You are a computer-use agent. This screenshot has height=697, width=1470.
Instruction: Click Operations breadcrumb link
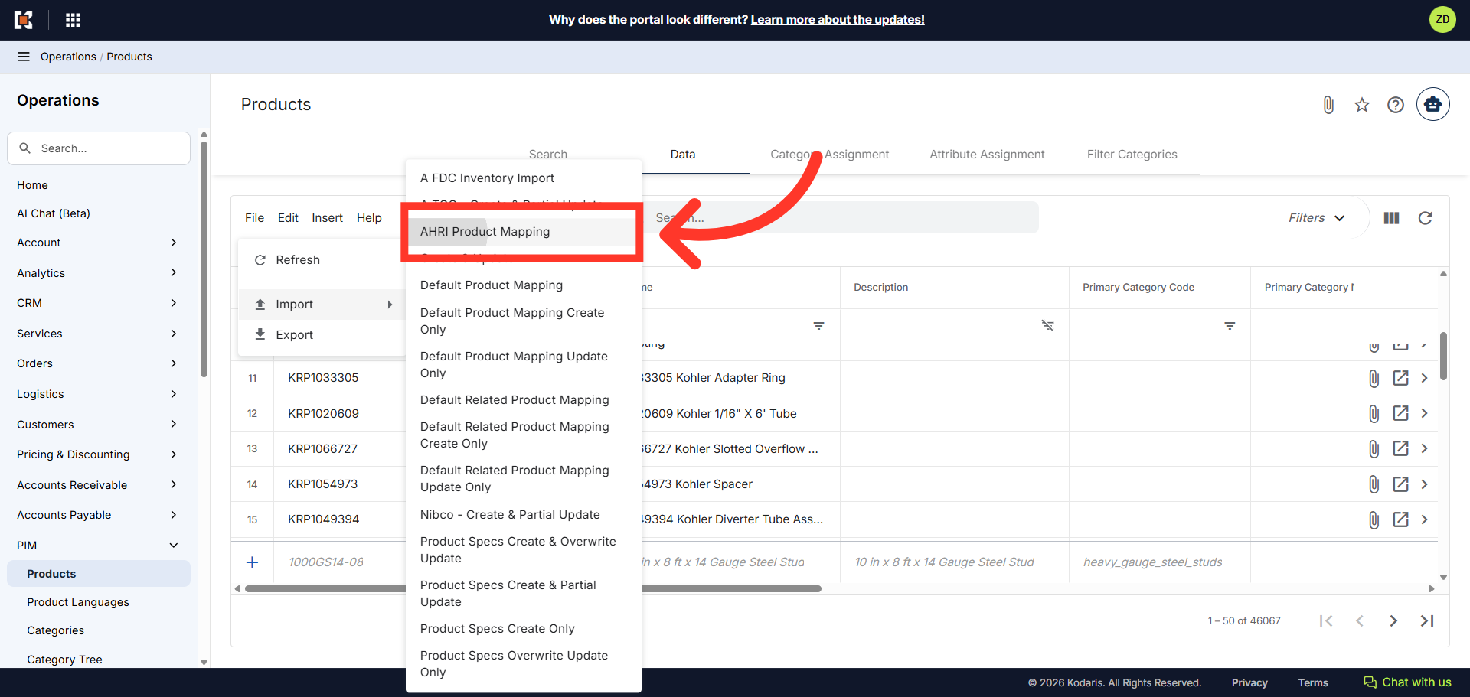[x=68, y=57]
